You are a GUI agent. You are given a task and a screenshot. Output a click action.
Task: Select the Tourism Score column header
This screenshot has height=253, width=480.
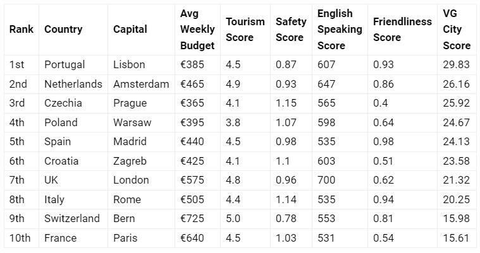pyautogui.click(x=245, y=29)
